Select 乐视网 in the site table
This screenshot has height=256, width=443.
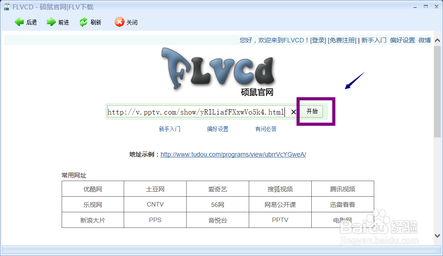(x=93, y=204)
